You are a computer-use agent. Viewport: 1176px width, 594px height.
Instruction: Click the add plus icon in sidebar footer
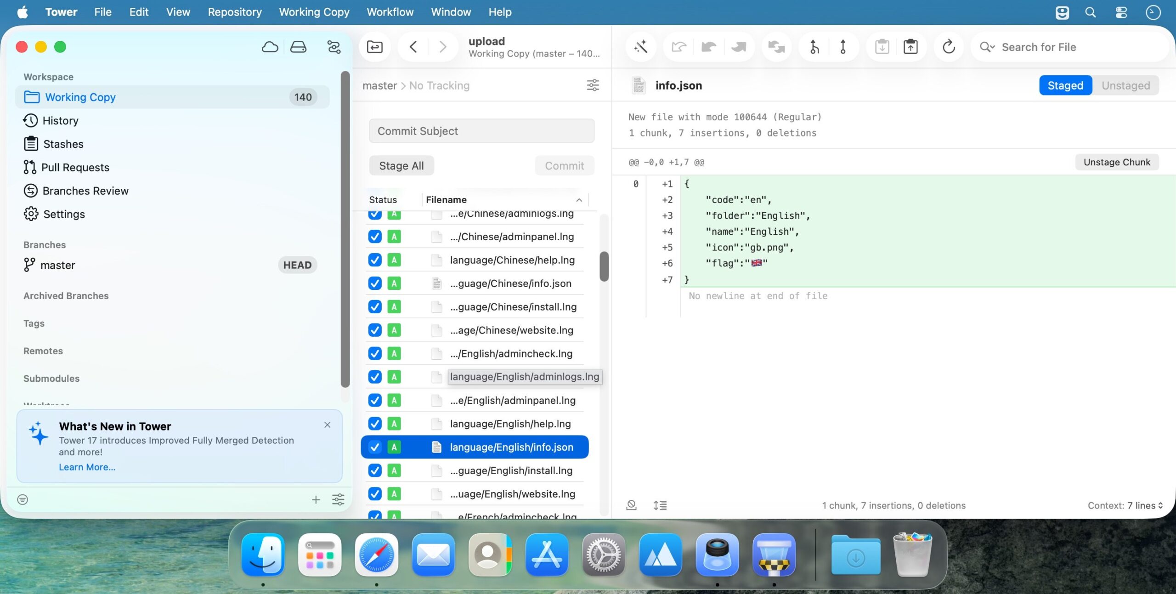click(x=316, y=500)
